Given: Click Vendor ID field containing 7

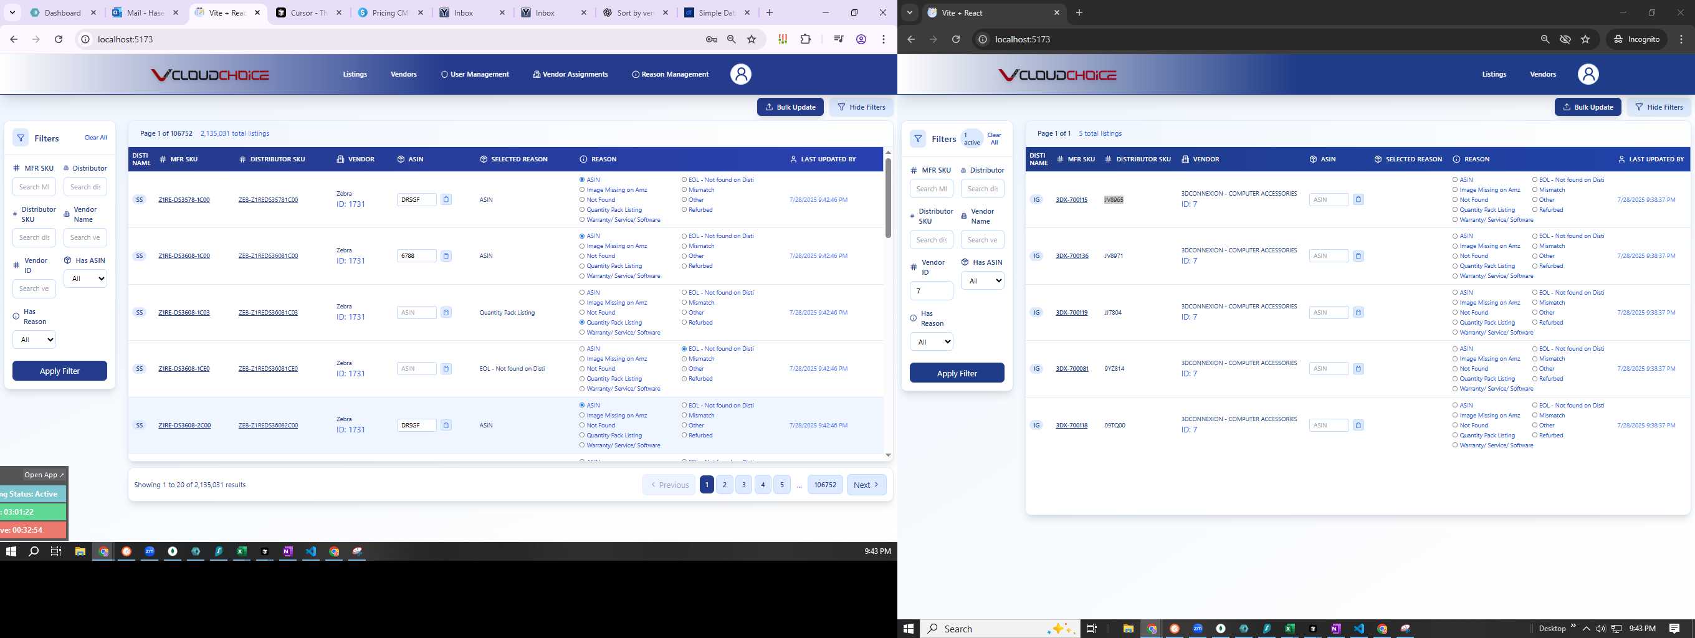Looking at the screenshot, I should point(931,291).
